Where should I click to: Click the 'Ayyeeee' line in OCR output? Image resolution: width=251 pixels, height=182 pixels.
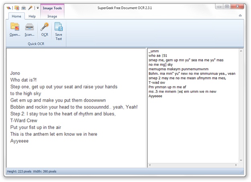pyautogui.click(x=155, y=96)
